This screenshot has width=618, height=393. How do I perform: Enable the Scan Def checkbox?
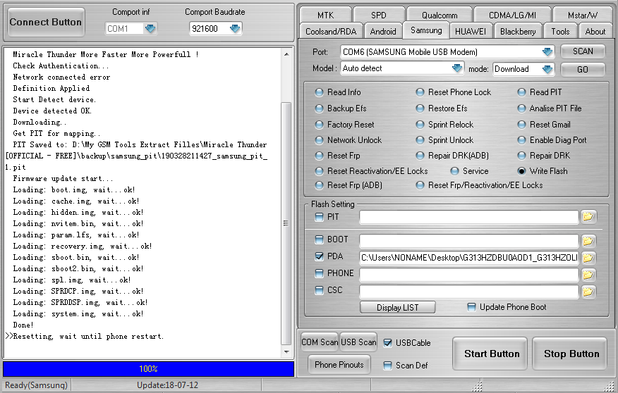click(x=388, y=365)
